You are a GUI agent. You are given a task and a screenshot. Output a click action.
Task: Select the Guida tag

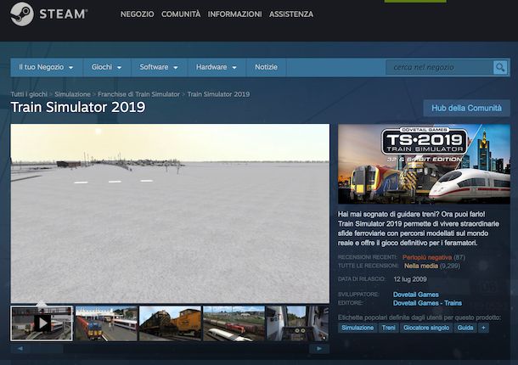tap(465, 328)
